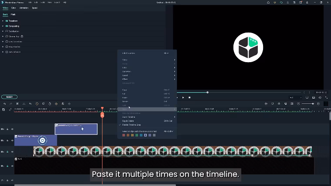Open the user account icon in title bar

click(x=287, y=3)
